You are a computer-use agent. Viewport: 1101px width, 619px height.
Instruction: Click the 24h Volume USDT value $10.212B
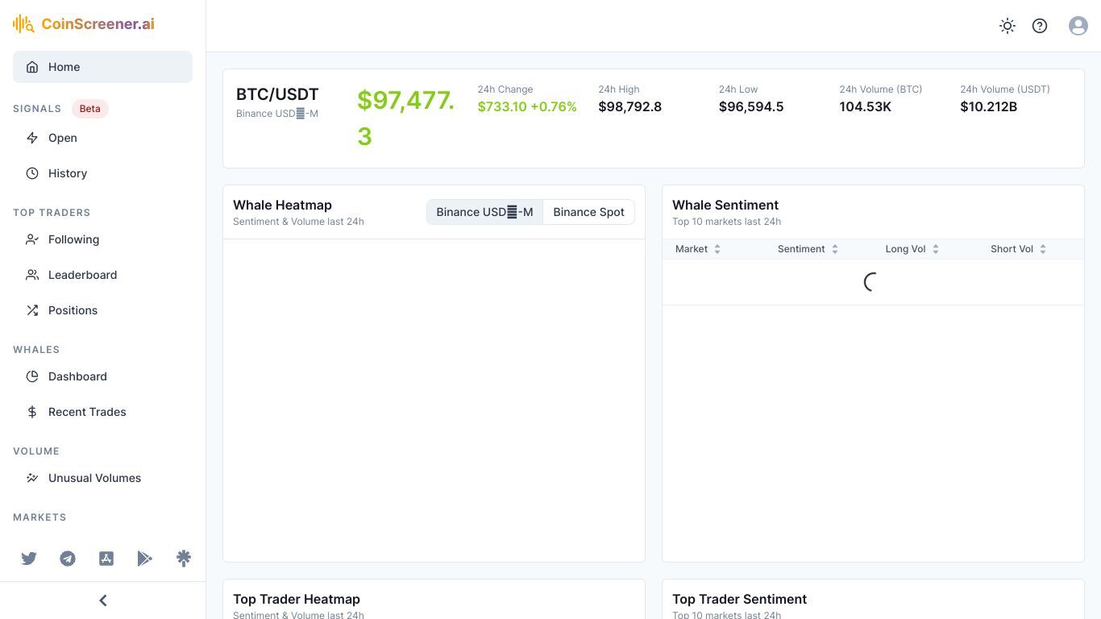click(x=988, y=106)
